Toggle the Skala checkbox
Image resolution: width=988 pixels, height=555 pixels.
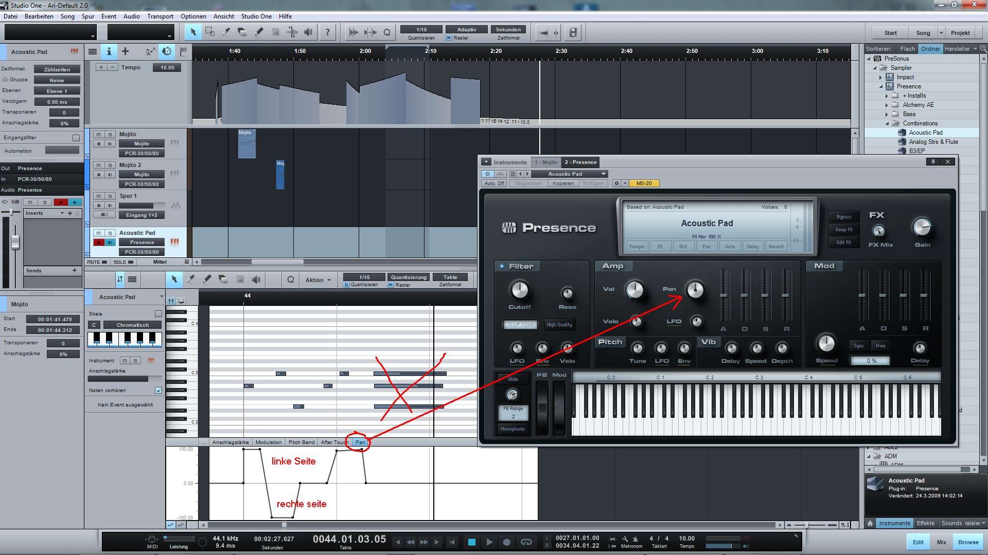tap(158, 313)
